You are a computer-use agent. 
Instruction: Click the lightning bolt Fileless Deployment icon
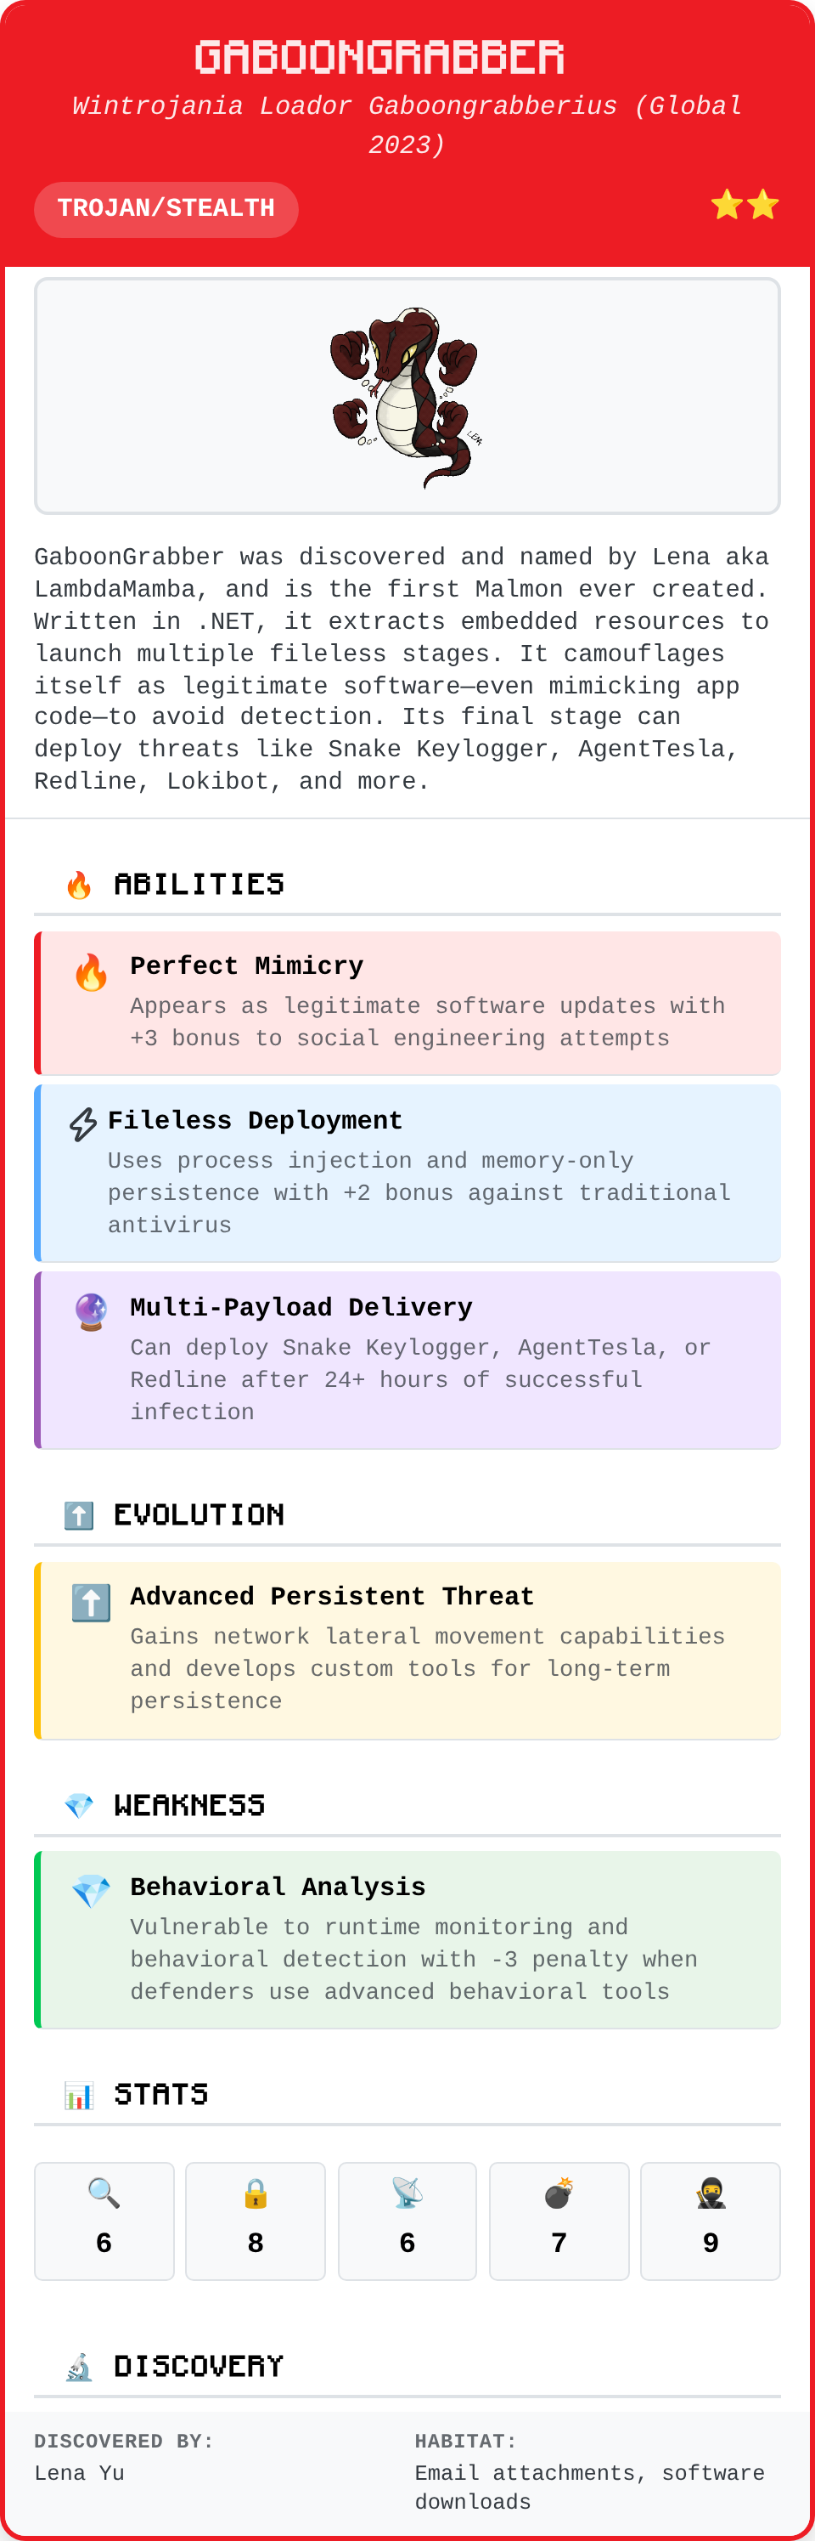point(83,1123)
